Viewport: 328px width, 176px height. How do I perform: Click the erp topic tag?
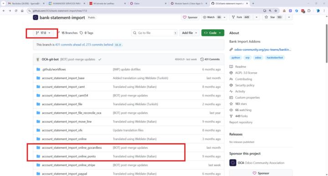247,58
